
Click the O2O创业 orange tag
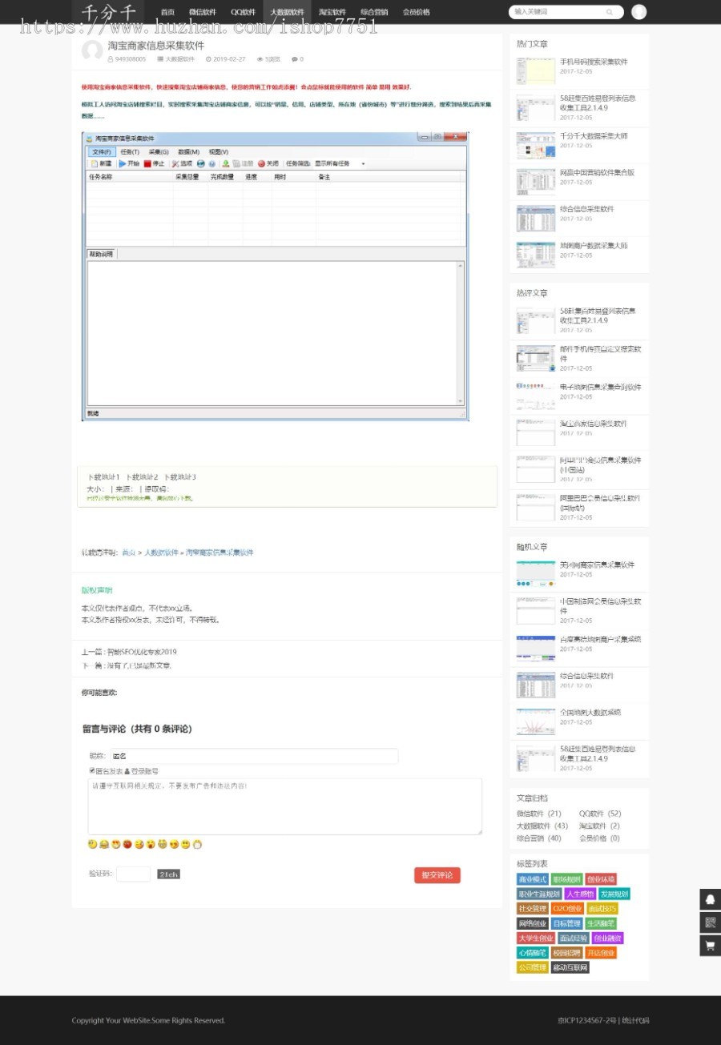pos(567,908)
